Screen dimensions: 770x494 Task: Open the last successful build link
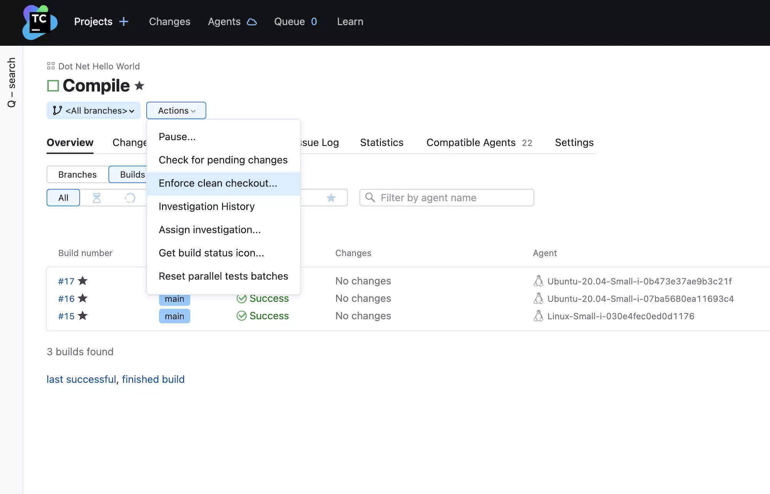[81, 379]
